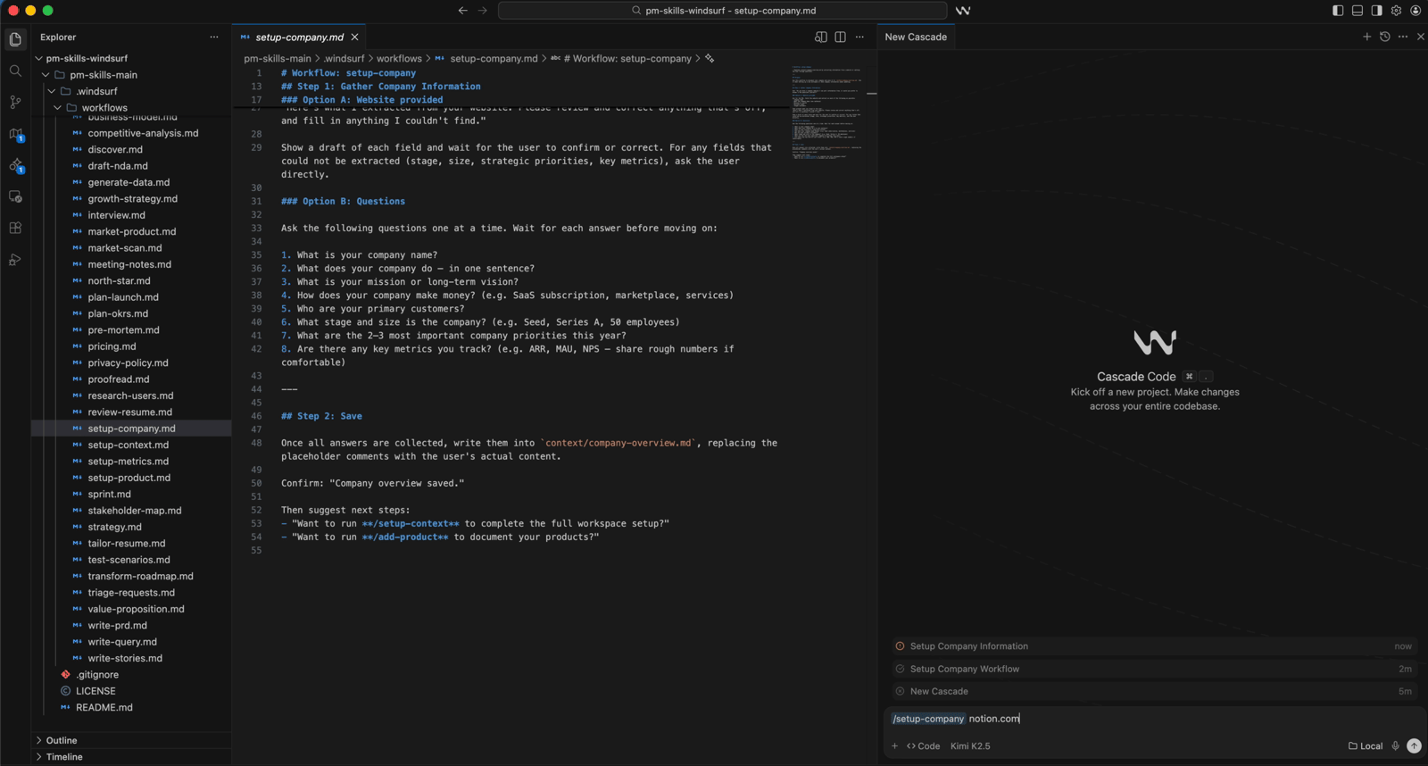Split the editor right
This screenshot has height=766, width=1428.
pyautogui.click(x=840, y=37)
